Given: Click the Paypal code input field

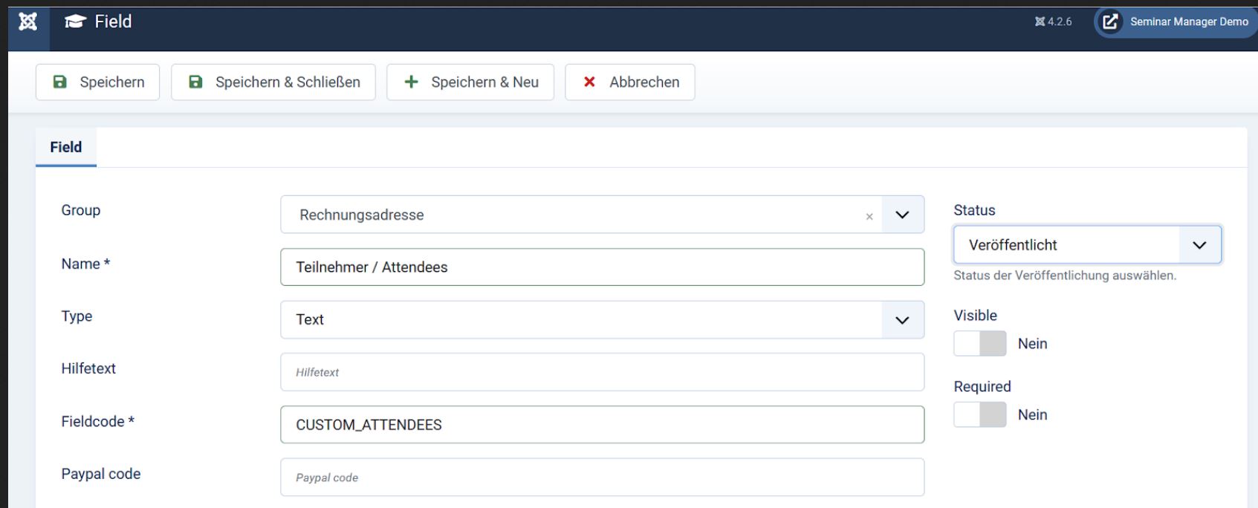Looking at the screenshot, I should coord(602,478).
